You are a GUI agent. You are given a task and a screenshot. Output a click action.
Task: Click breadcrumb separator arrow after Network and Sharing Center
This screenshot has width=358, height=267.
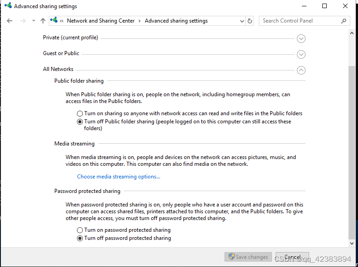point(139,21)
